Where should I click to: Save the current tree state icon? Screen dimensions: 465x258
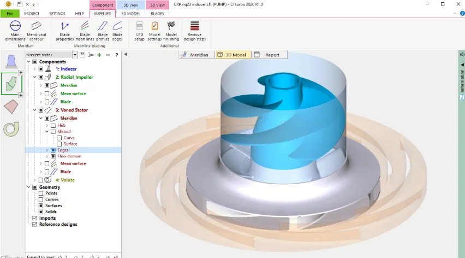click(x=82, y=55)
